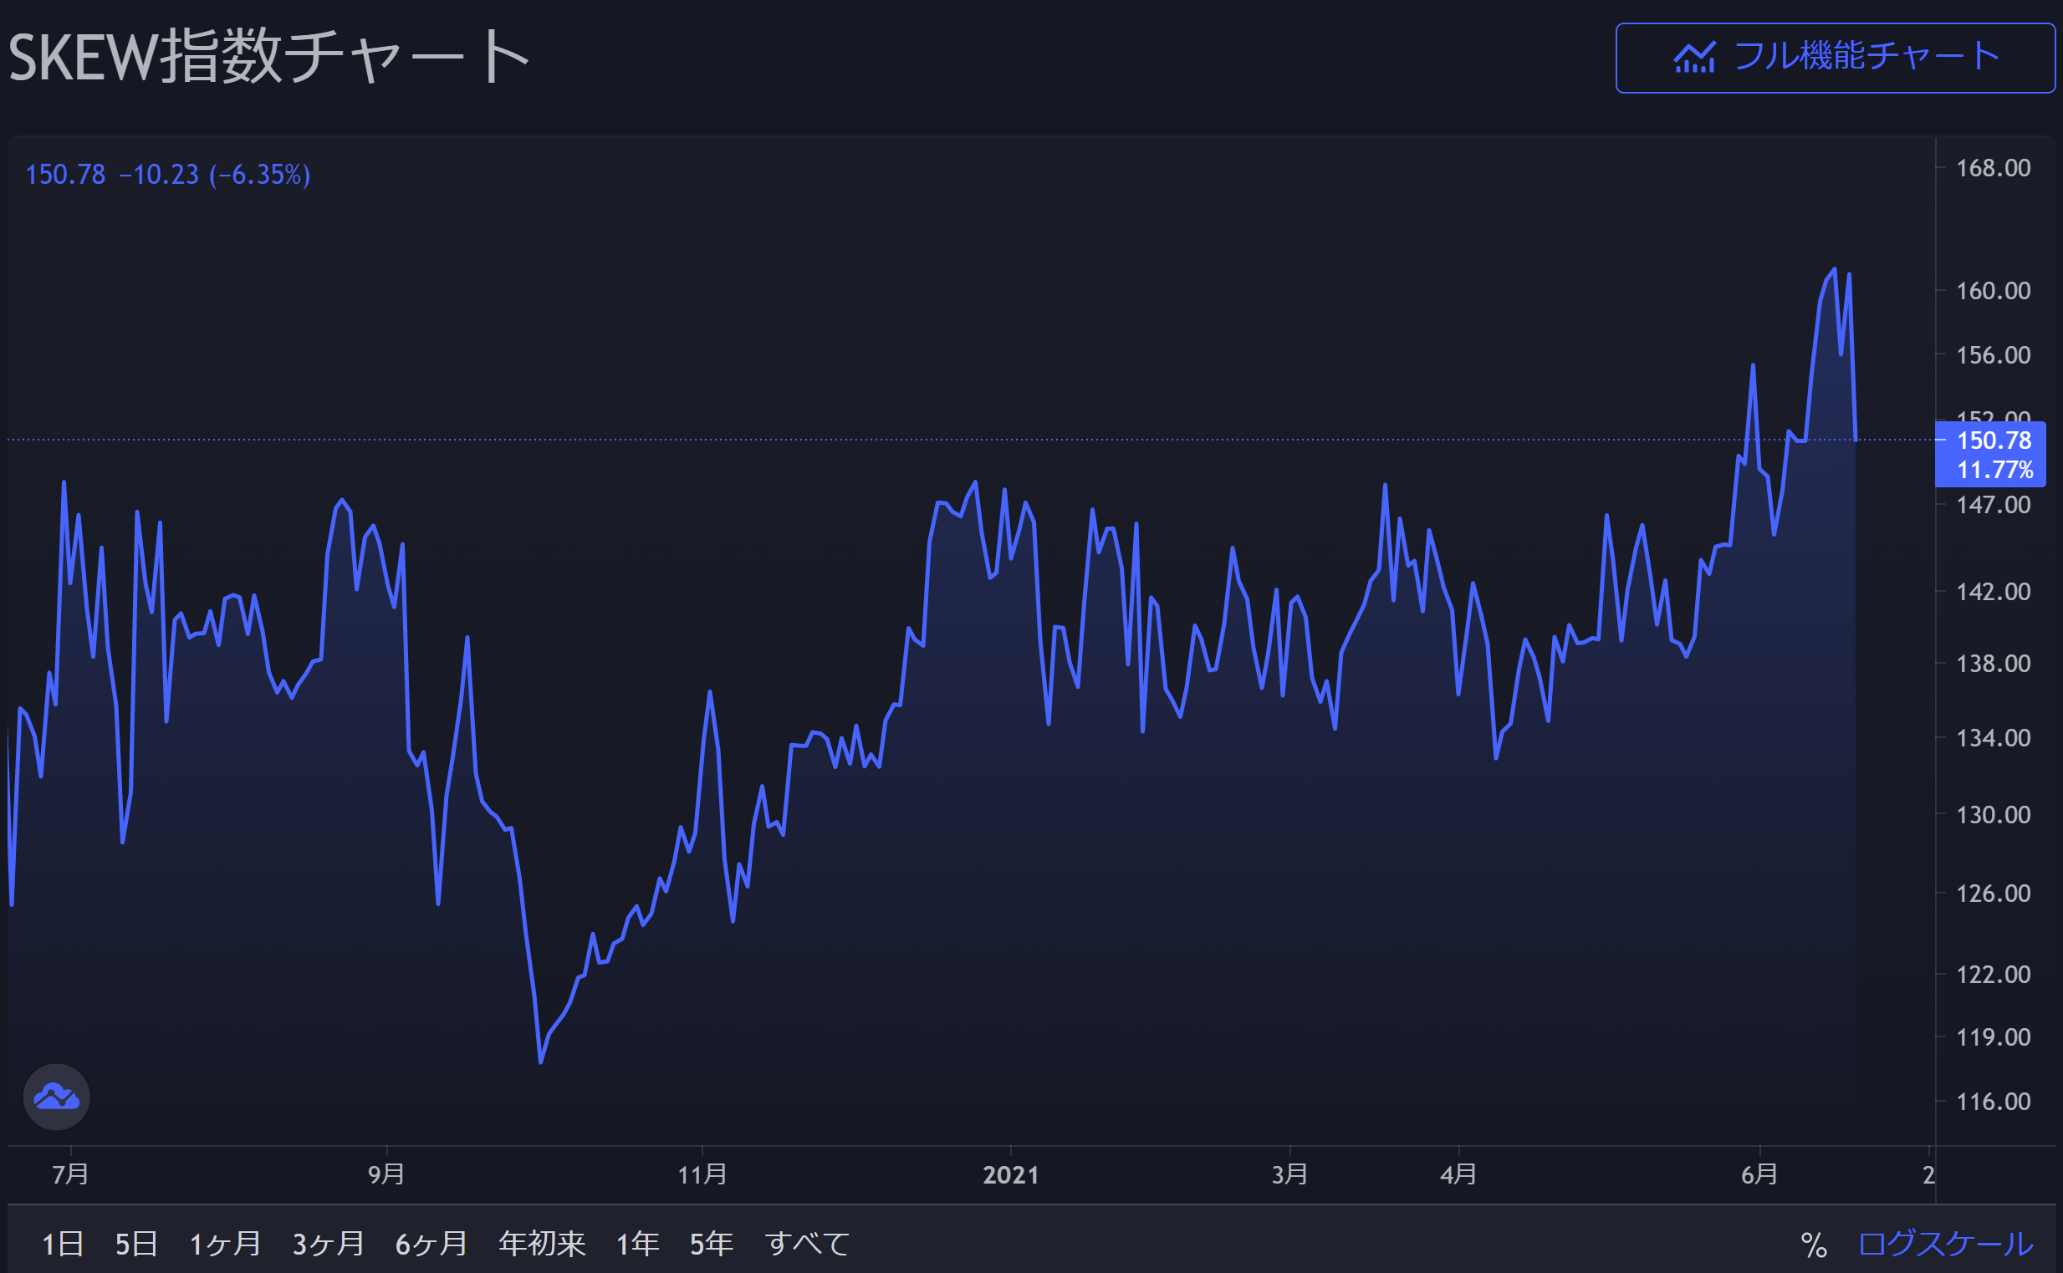Choose the 6ヶ月 range
This screenshot has height=1273, width=2063.
(431, 1244)
